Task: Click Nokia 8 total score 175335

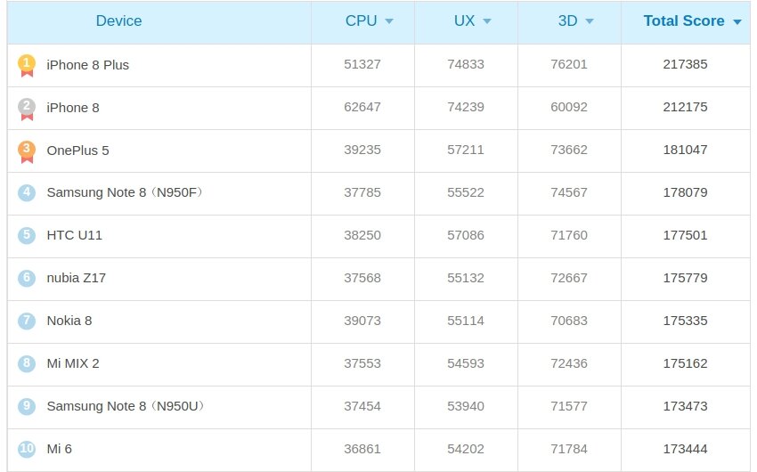Action: click(x=685, y=321)
